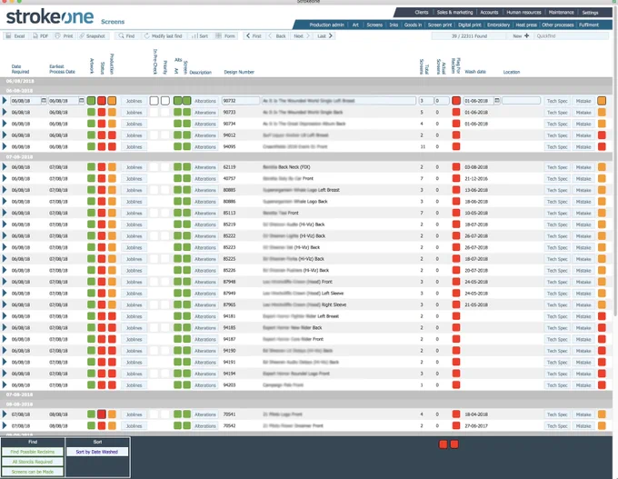Click right red square in the footer bar
The image size is (618, 479).
[454, 444]
